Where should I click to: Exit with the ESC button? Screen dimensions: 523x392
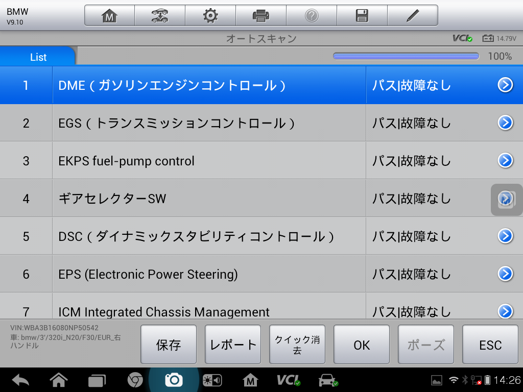(x=490, y=345)
